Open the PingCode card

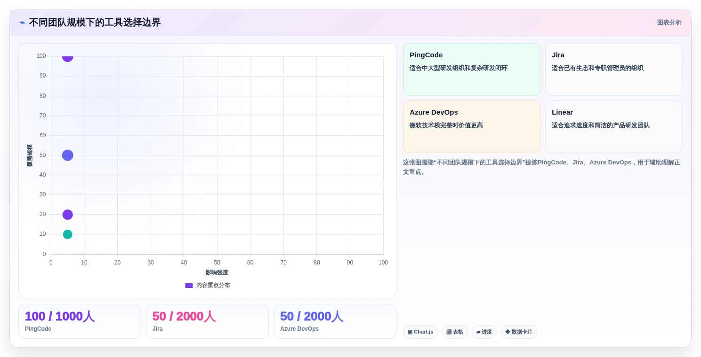[471, 70]
